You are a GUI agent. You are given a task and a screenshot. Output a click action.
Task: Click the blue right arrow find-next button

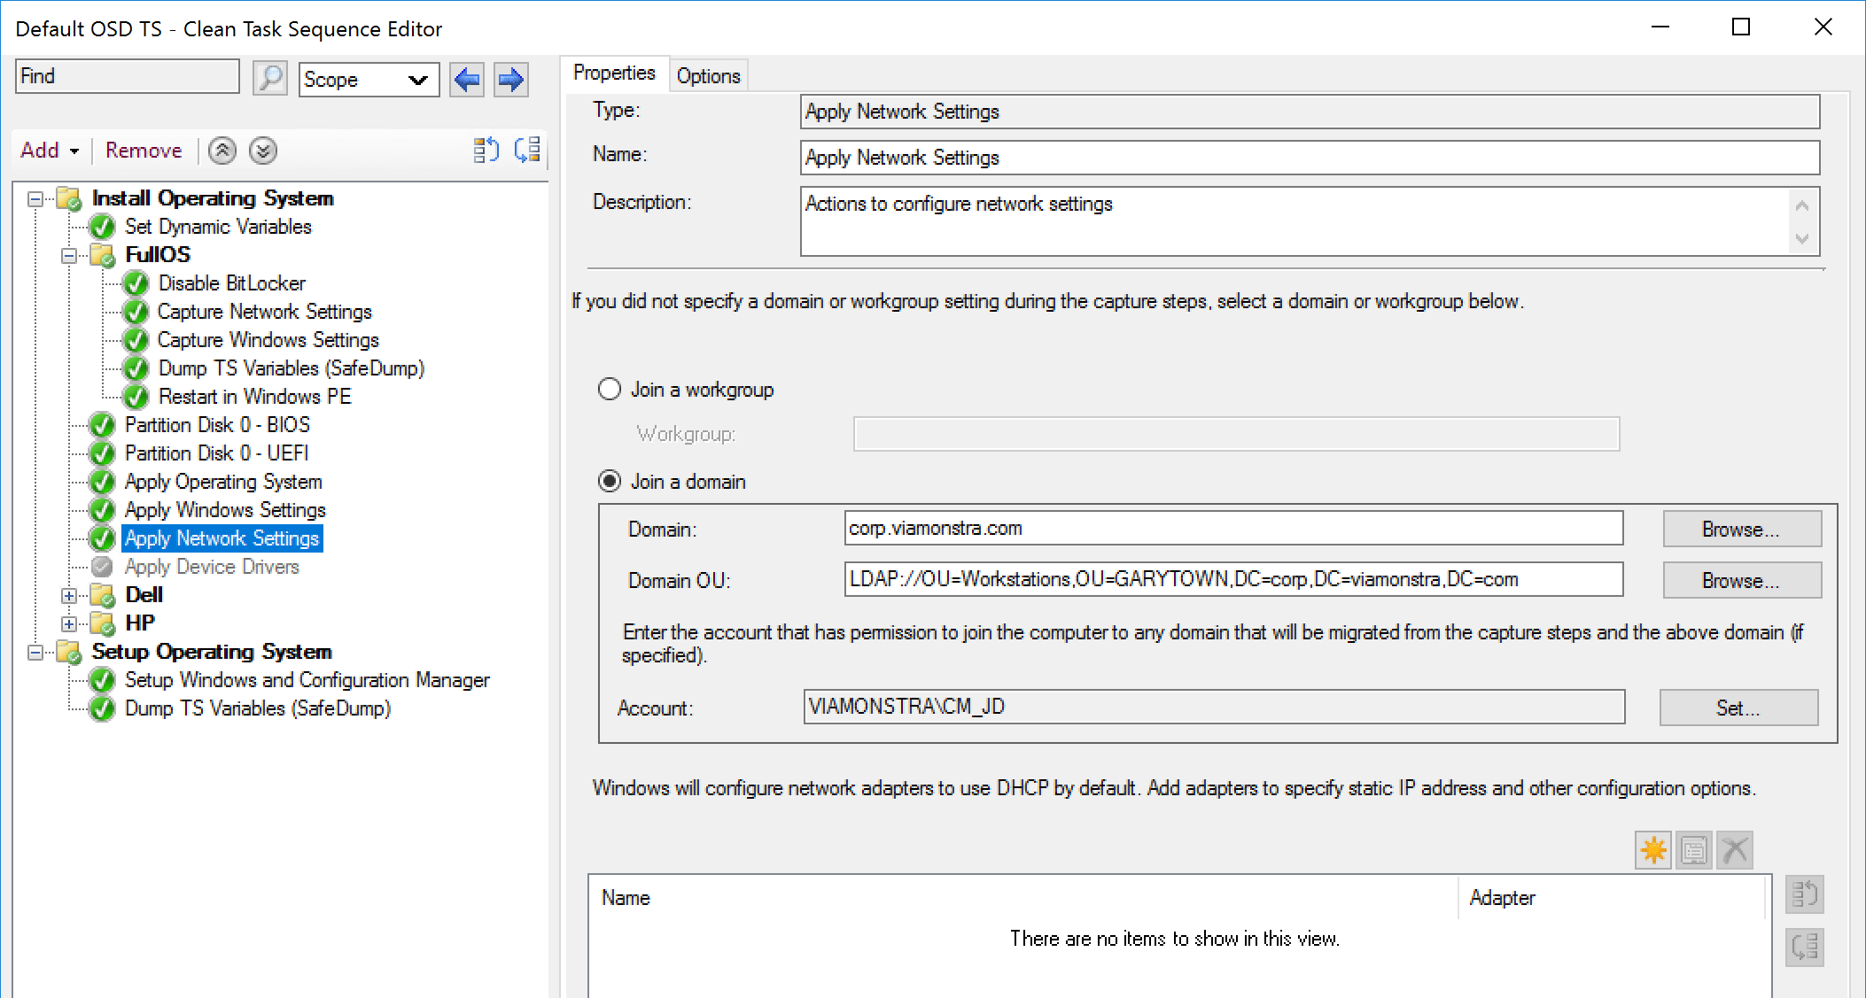(510, 80)
